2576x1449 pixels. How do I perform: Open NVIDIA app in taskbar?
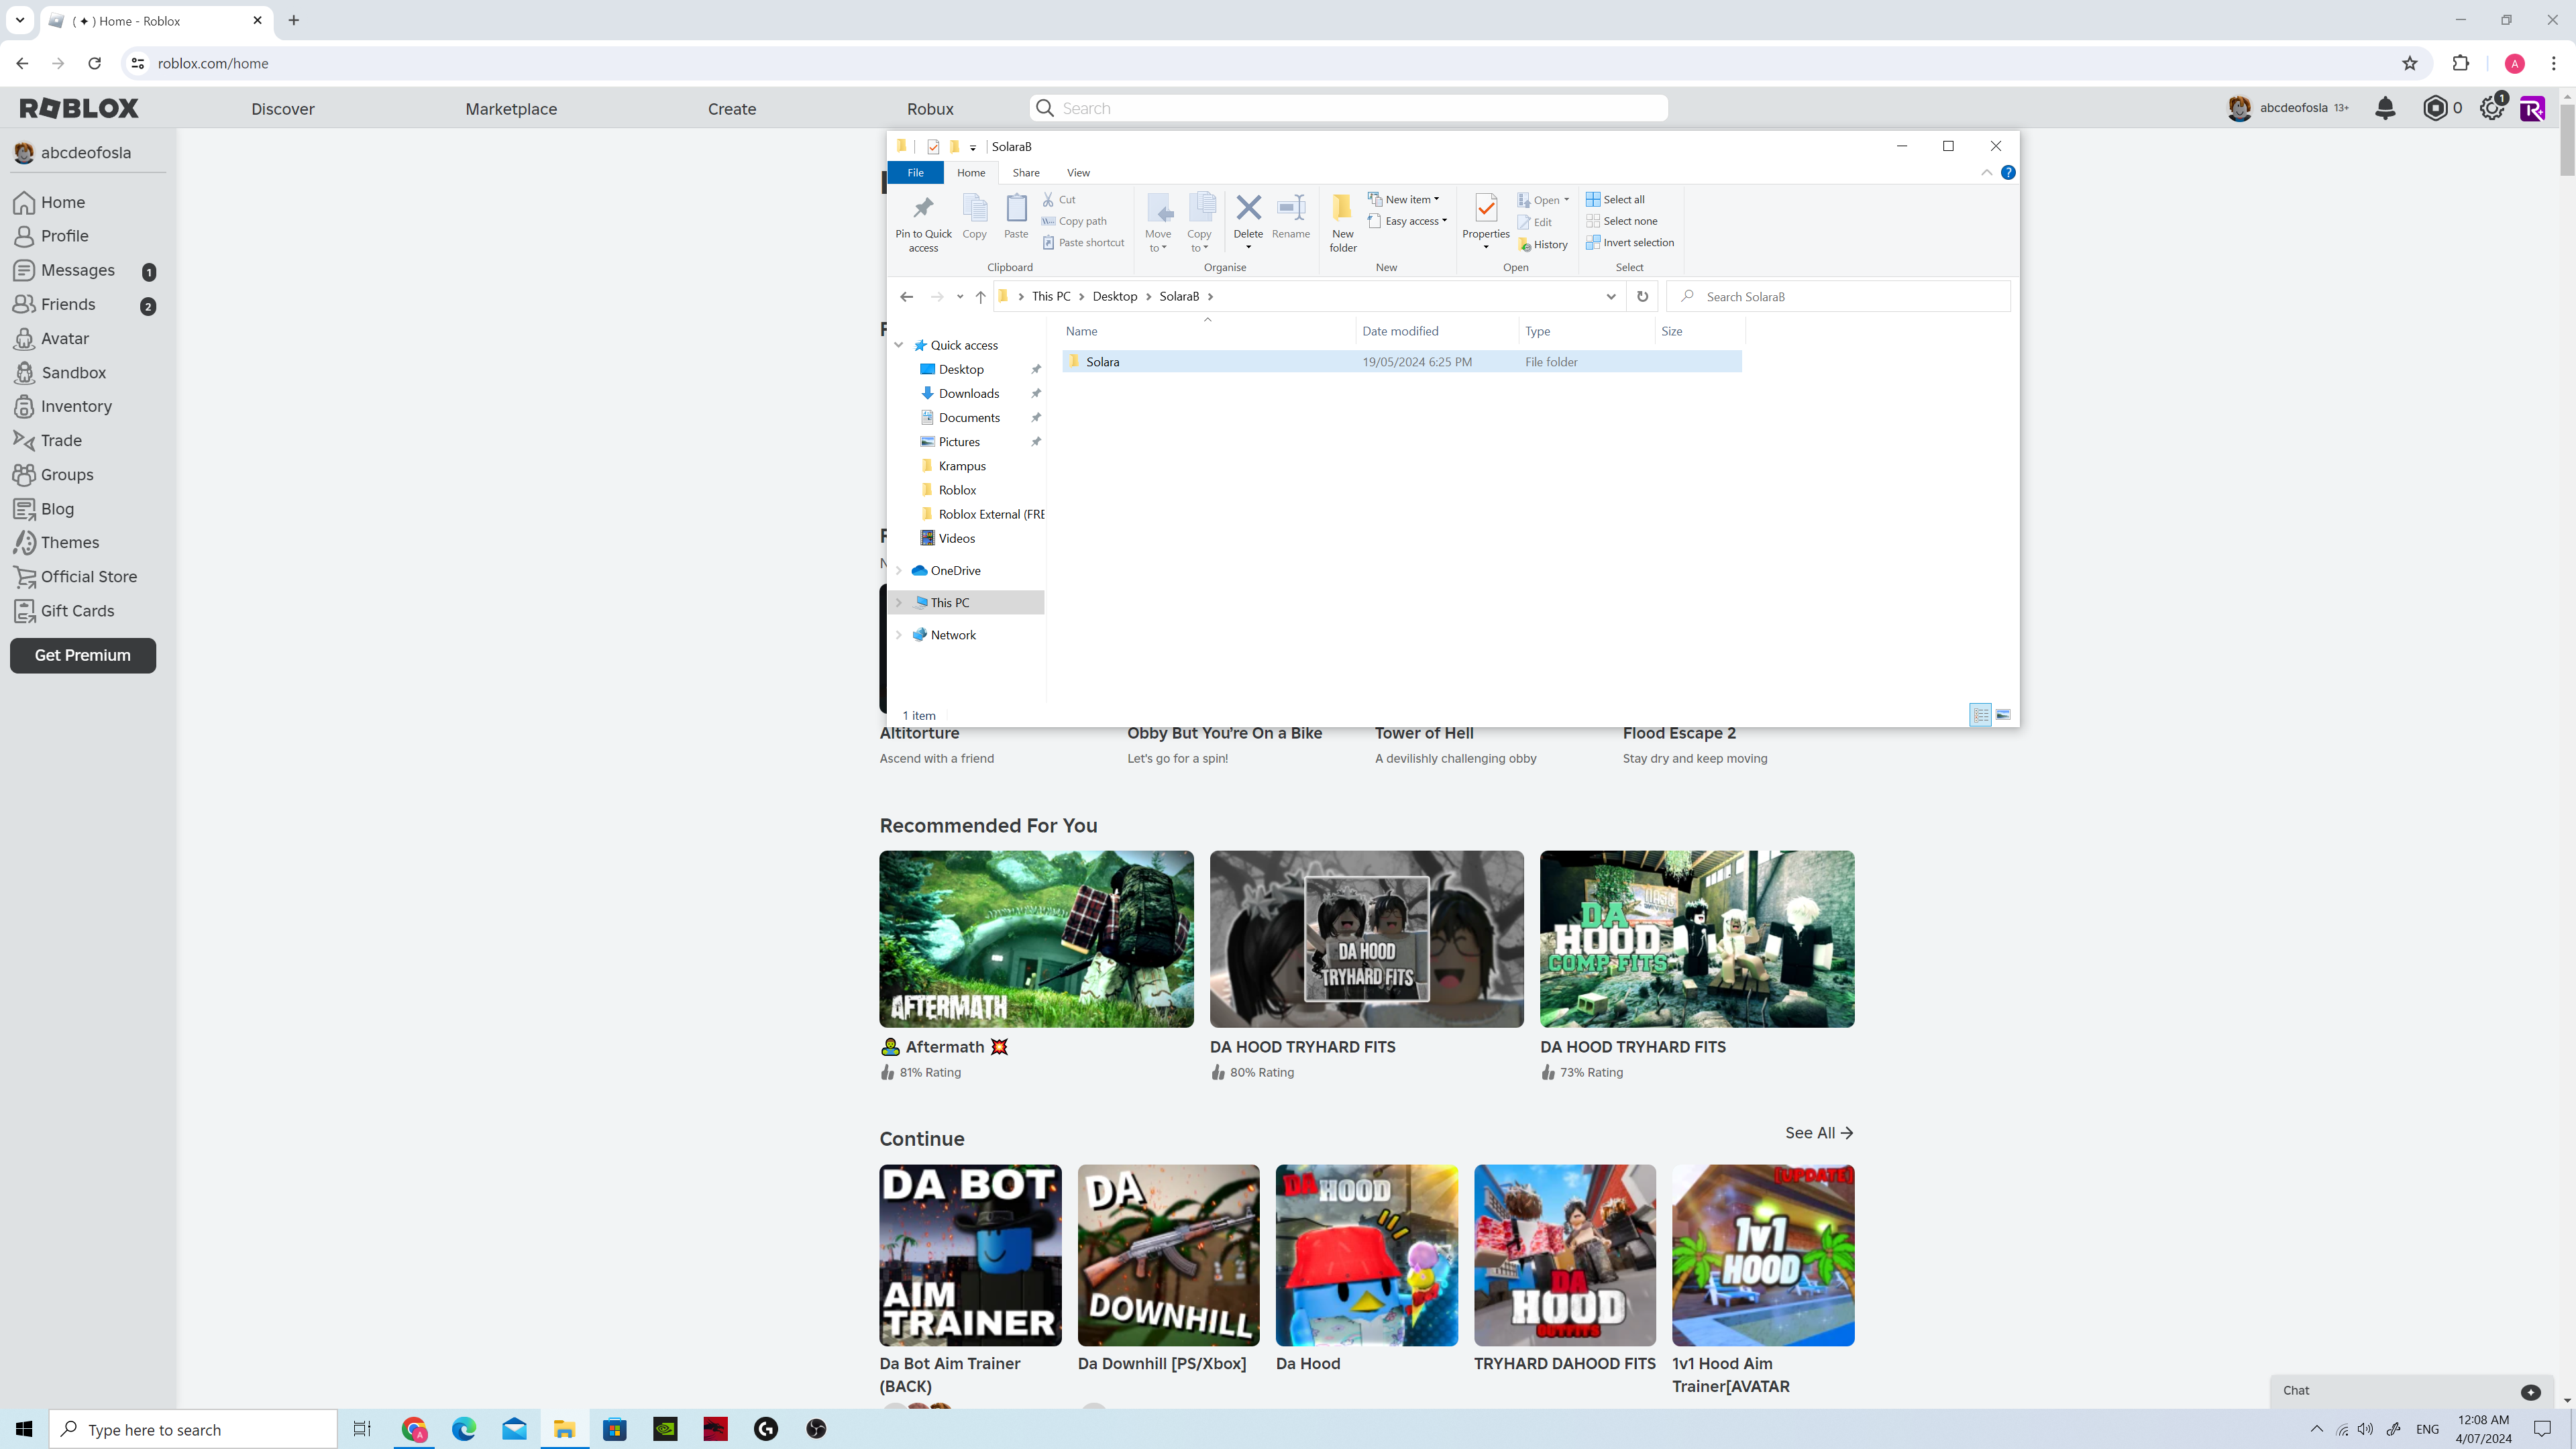tap(665, 1429)
